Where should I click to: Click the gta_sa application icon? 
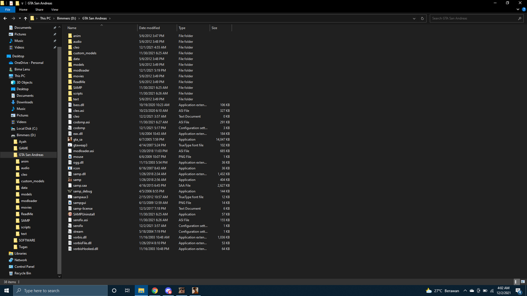pyautogui.click(x=70, y=139)
